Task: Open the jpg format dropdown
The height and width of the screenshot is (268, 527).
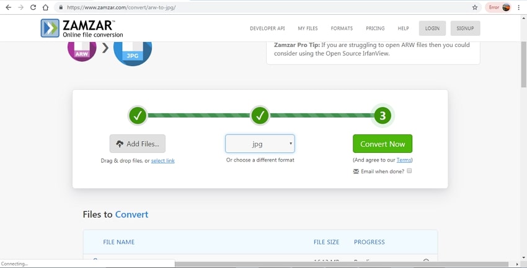Action: 260,144
